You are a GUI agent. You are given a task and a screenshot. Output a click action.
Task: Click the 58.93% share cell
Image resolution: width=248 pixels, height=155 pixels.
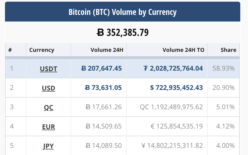(x=223, y=68)
